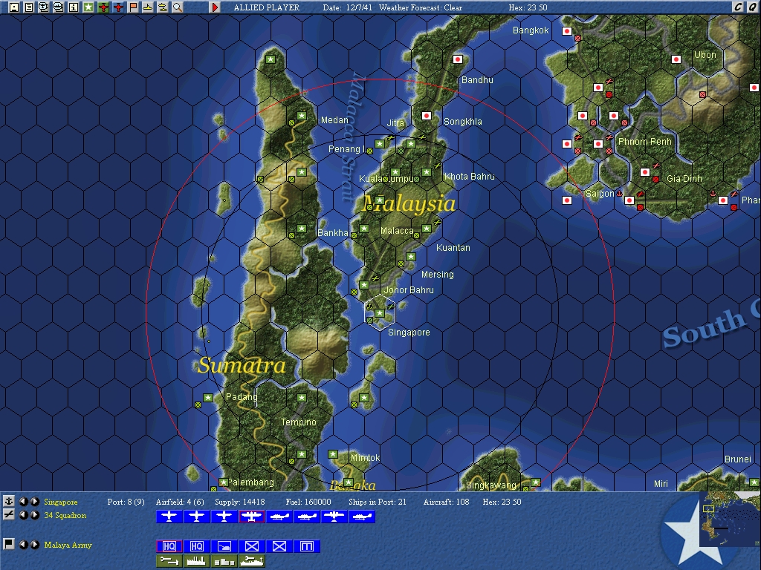This screenshot has width=761, height=570.
Task: Select the fifth aircraft unit, first float plane
Action: point(279,517)
